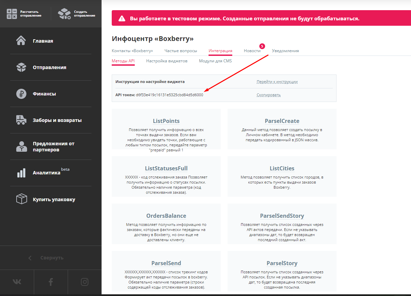
Task: Click the ListStatusesFull description text
Action: (166, 185)
